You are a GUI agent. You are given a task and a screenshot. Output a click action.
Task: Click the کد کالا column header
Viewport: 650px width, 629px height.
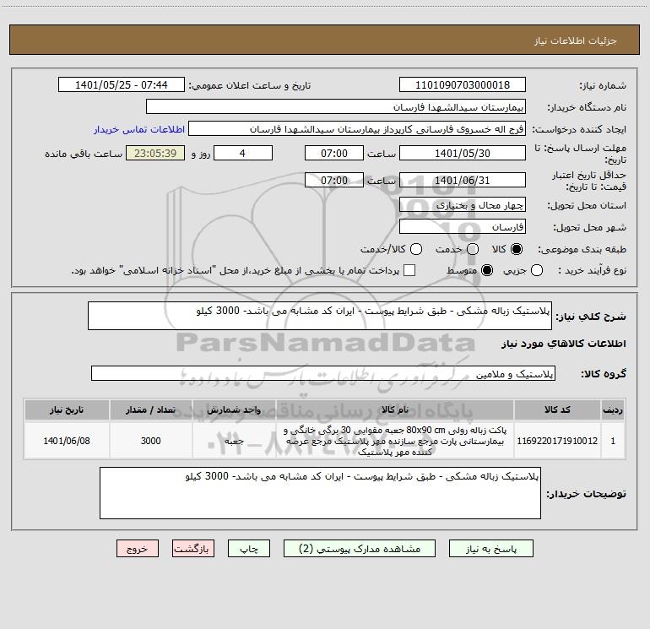click(557, 409)
